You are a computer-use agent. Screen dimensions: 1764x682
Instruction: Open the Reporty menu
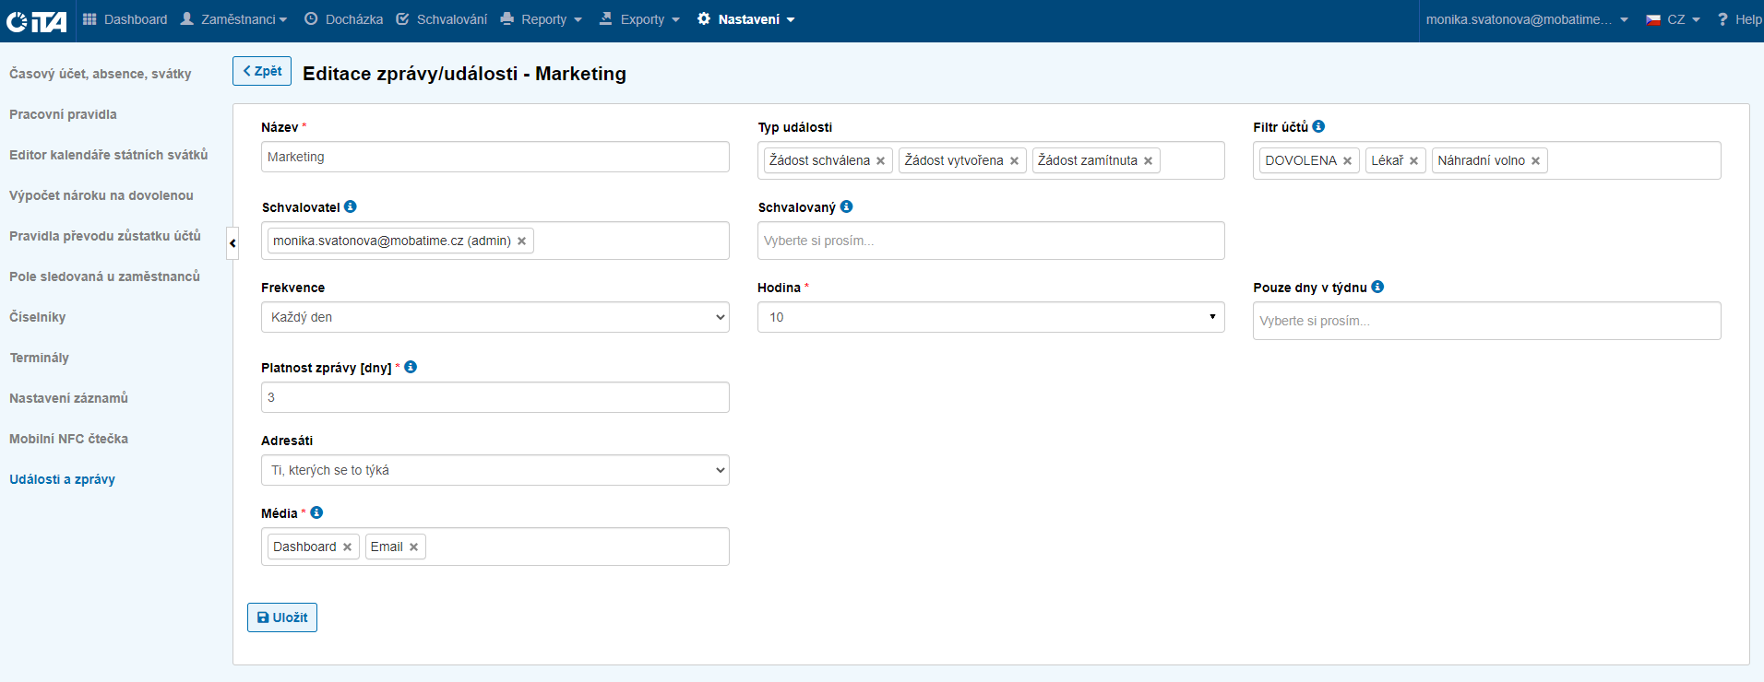tap(542, 19)
